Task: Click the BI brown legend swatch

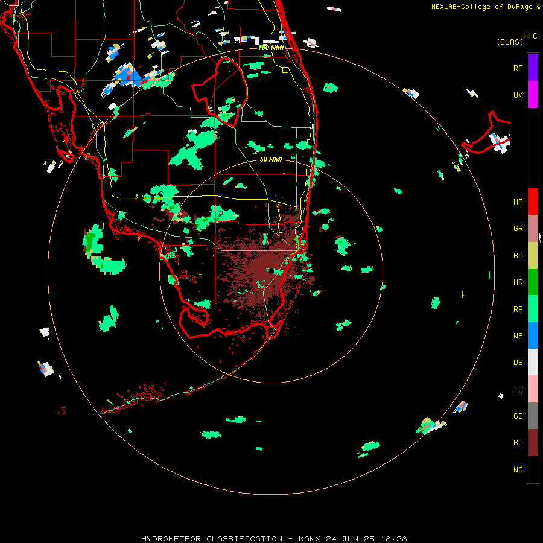Action: (x=533, y=443)
